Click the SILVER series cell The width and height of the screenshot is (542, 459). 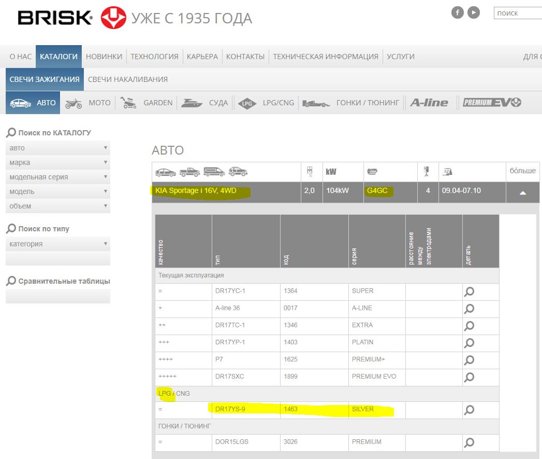click(377, 409)
